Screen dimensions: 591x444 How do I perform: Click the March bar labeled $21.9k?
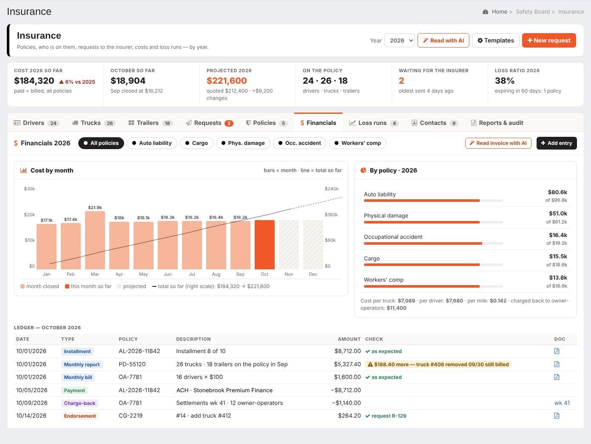point(95,240)
